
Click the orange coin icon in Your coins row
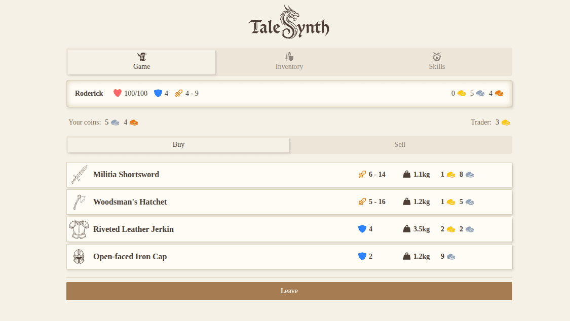coord(133,122)
